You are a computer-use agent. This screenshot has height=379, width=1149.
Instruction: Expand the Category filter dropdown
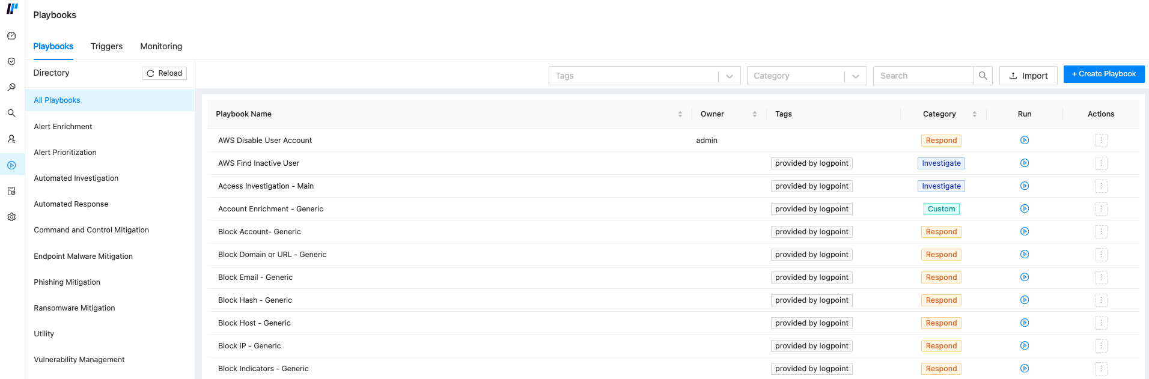[x=855, y=76]
